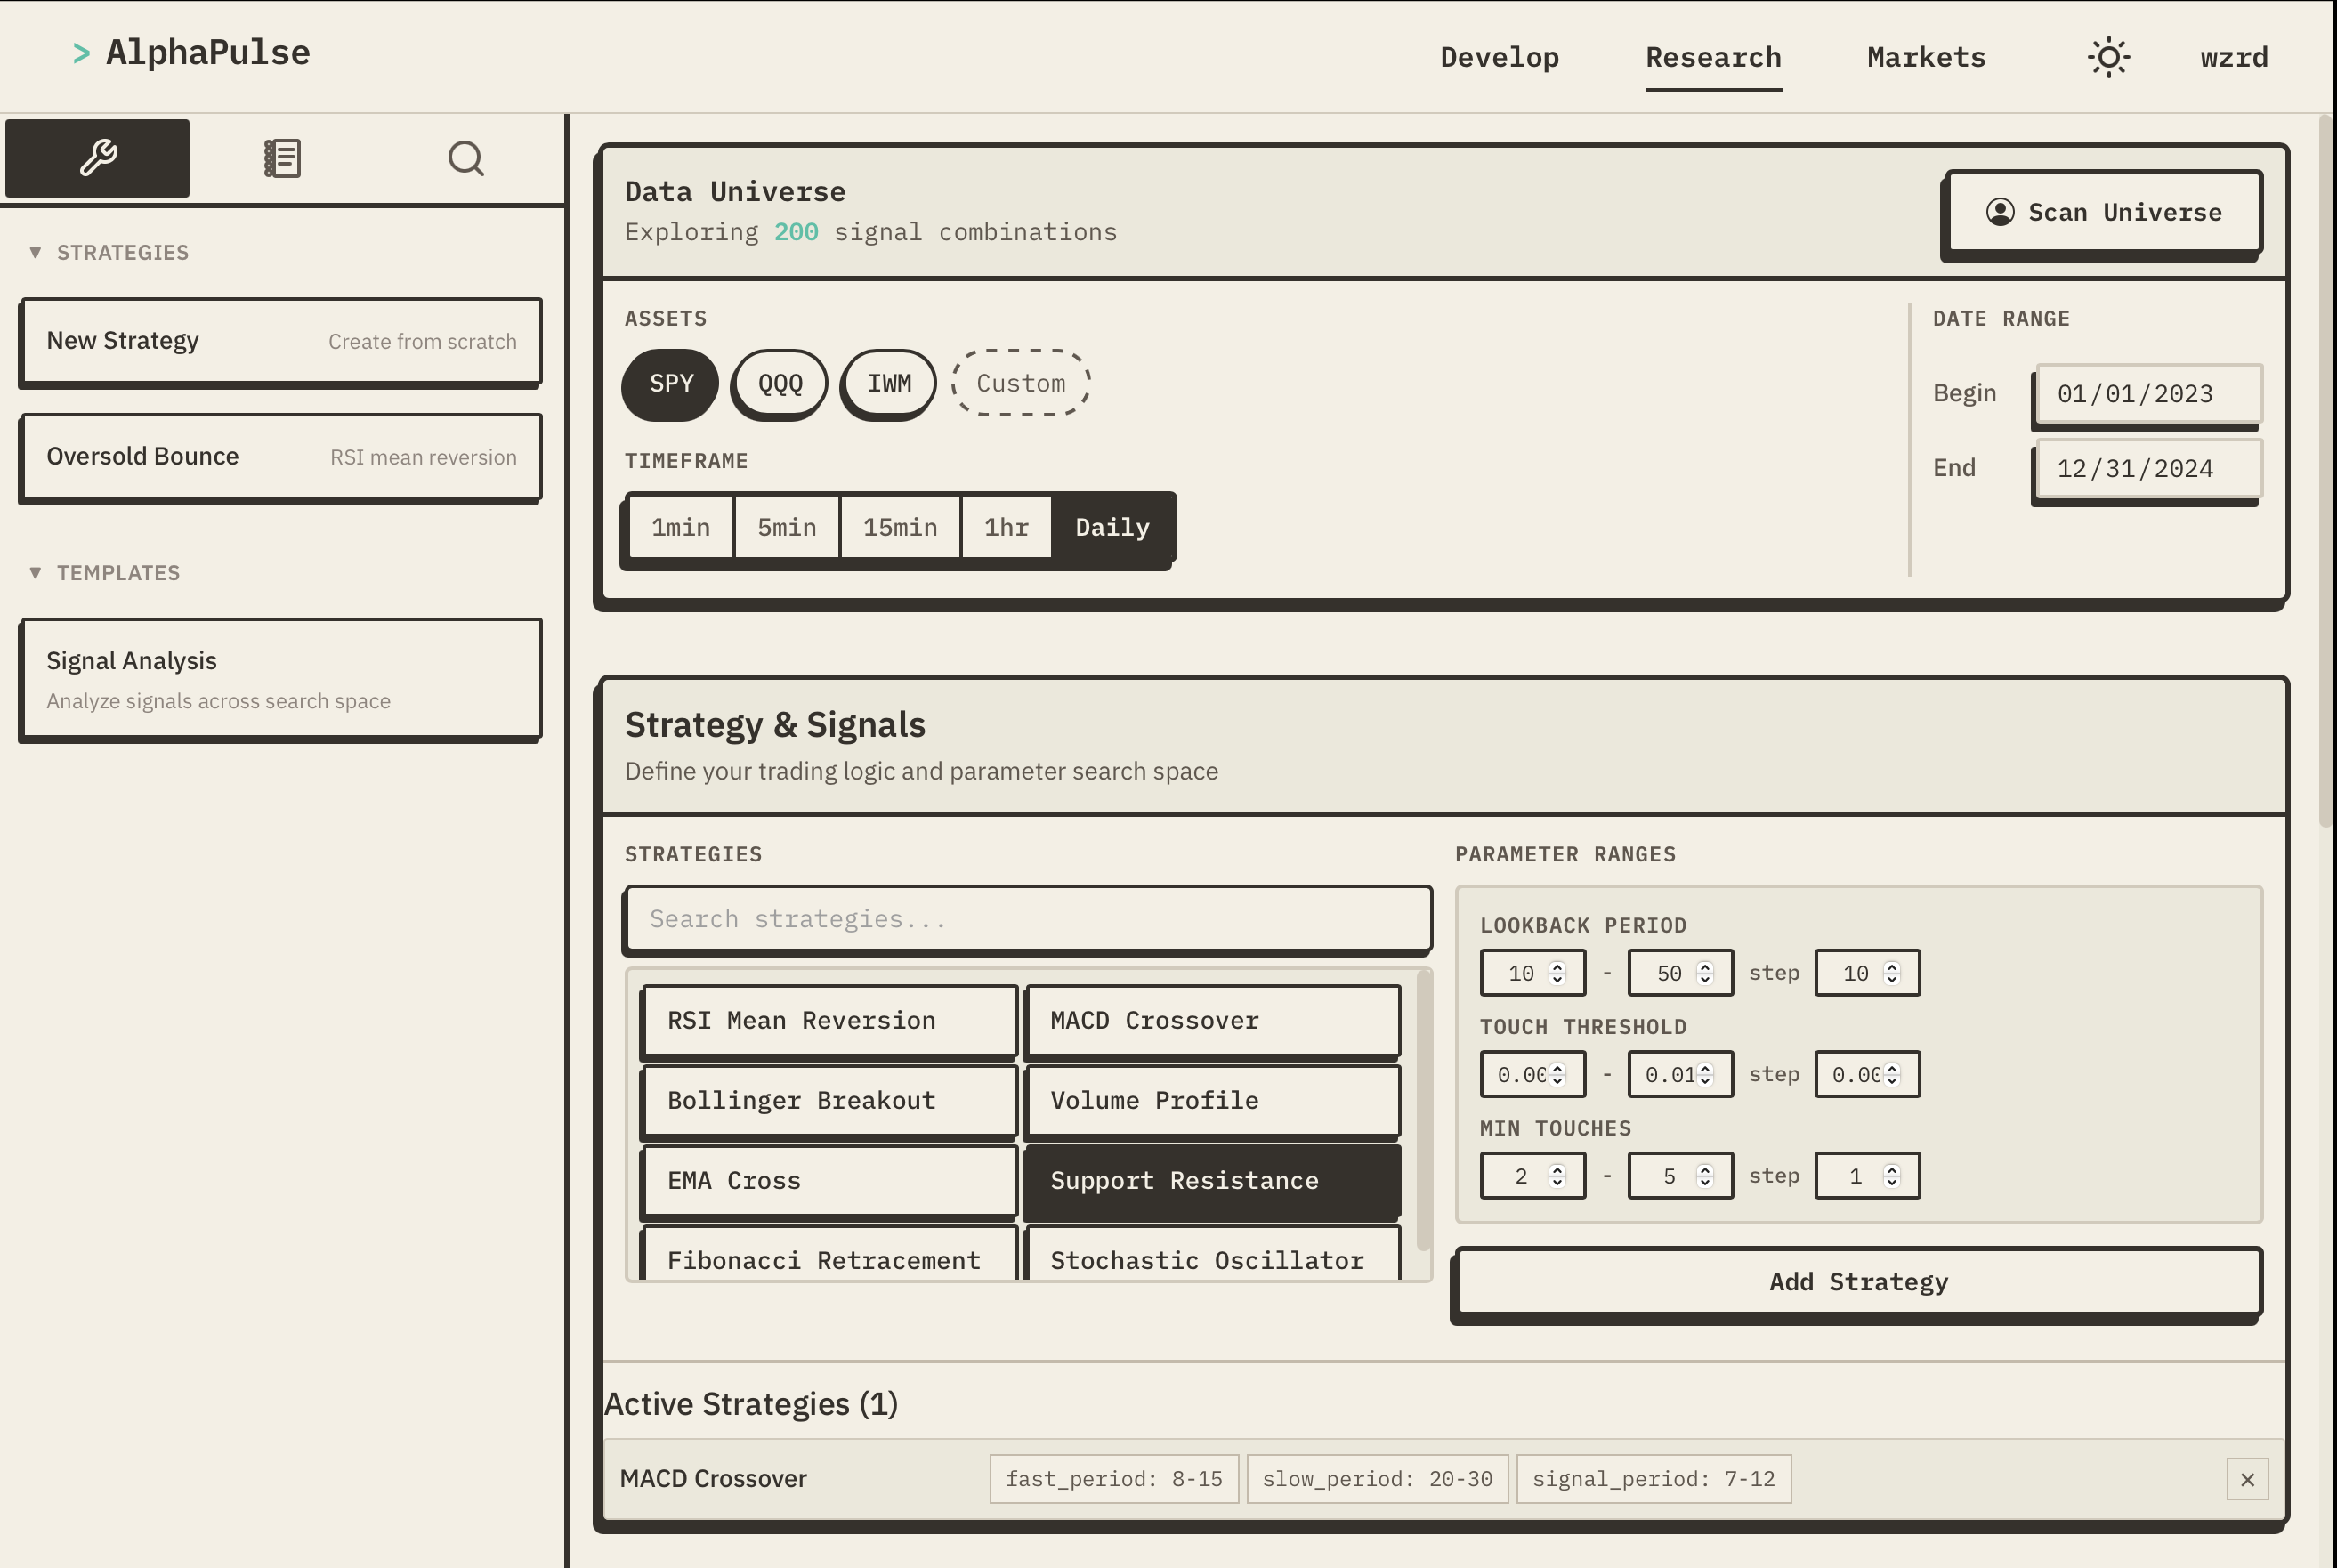Select the wrench builder sidebar tab
This screenshot has width=2337, height=1568.
click(98, 158)
